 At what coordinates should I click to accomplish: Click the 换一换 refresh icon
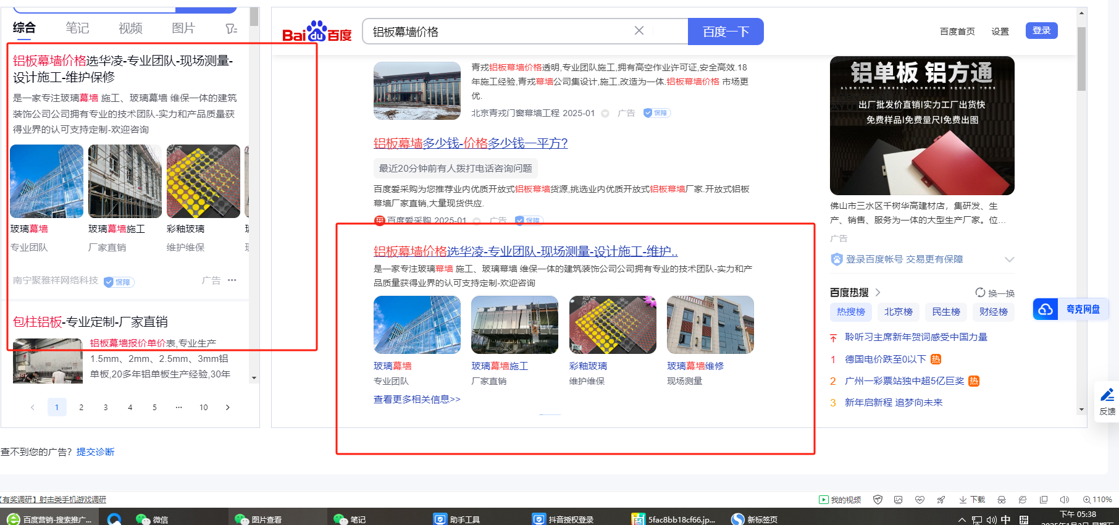[980, 293]
